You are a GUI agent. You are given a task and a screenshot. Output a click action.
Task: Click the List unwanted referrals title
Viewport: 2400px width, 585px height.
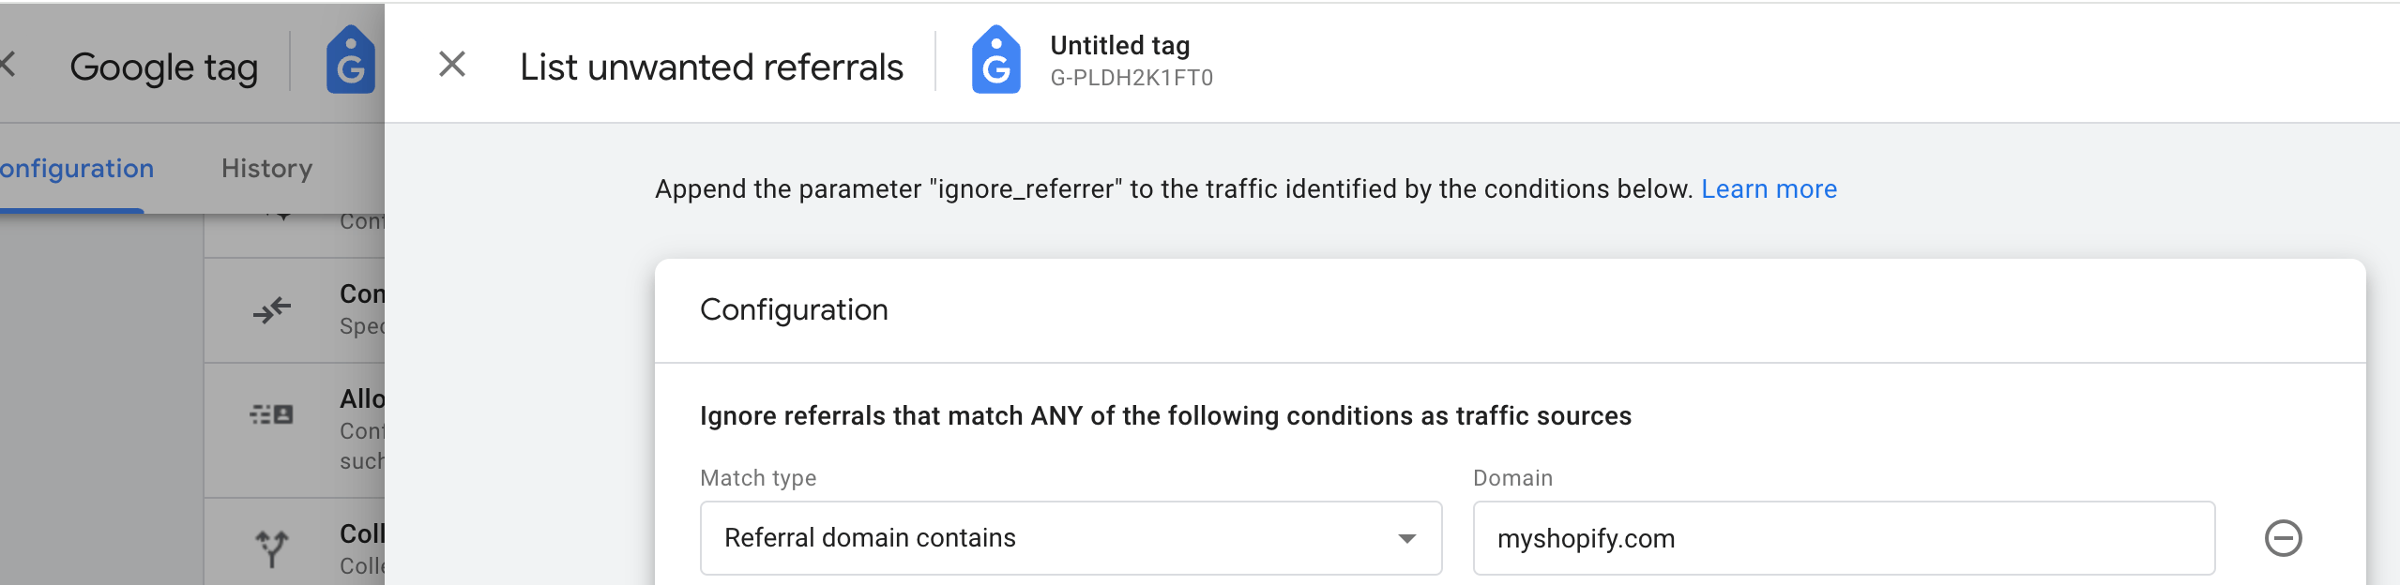pos(710,65)
